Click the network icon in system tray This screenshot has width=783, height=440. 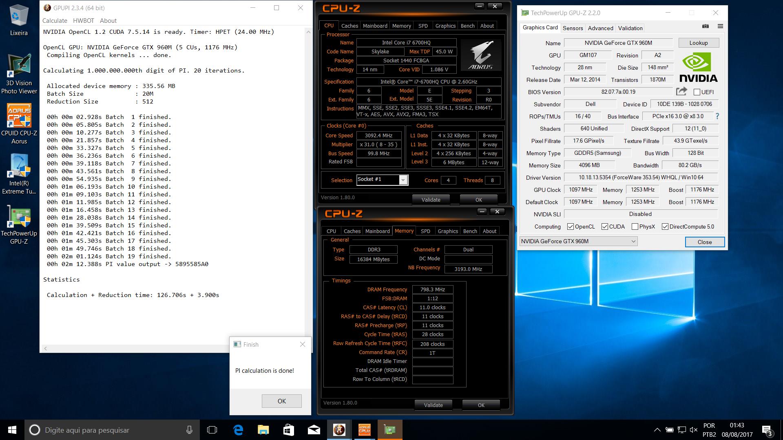click(x=681, y=430)
